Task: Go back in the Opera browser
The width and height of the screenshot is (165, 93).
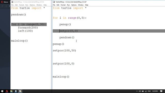Action: (2, 6)
